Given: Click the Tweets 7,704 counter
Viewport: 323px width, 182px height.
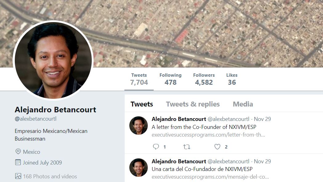Looking at the screenshot, I should [139, 79].
